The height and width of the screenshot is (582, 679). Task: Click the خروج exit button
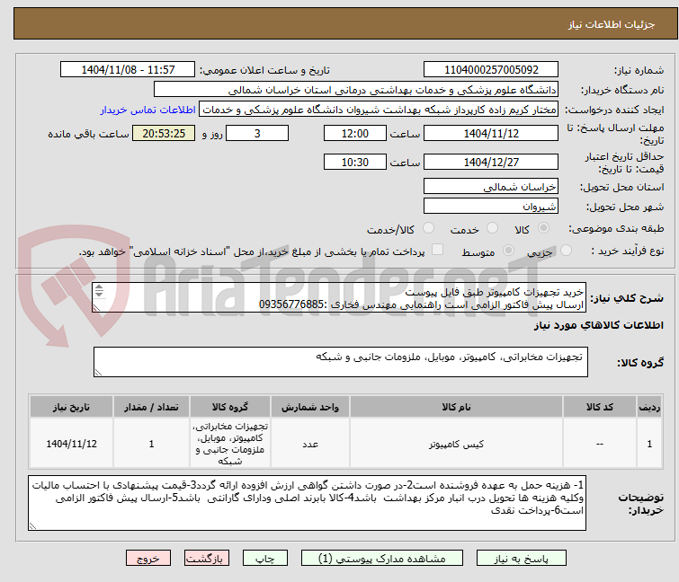[148, 558]
